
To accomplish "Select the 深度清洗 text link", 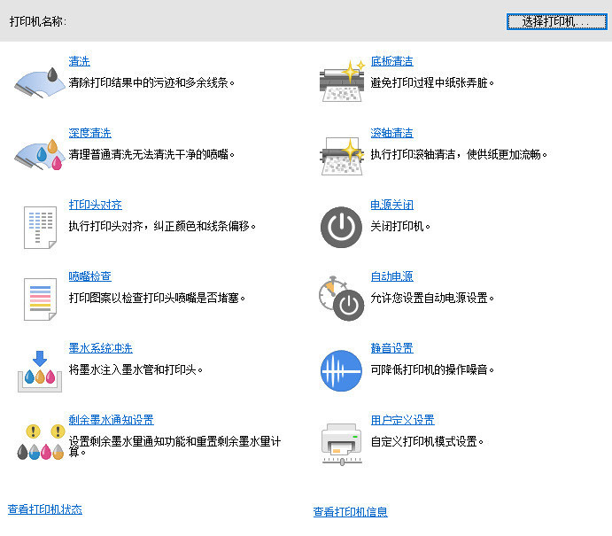I will (90, 133).
